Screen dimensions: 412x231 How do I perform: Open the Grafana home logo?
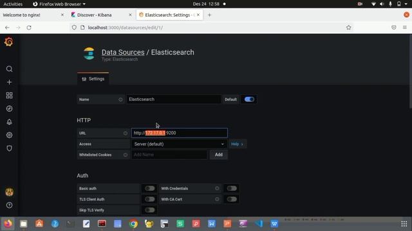coord(8,42)
